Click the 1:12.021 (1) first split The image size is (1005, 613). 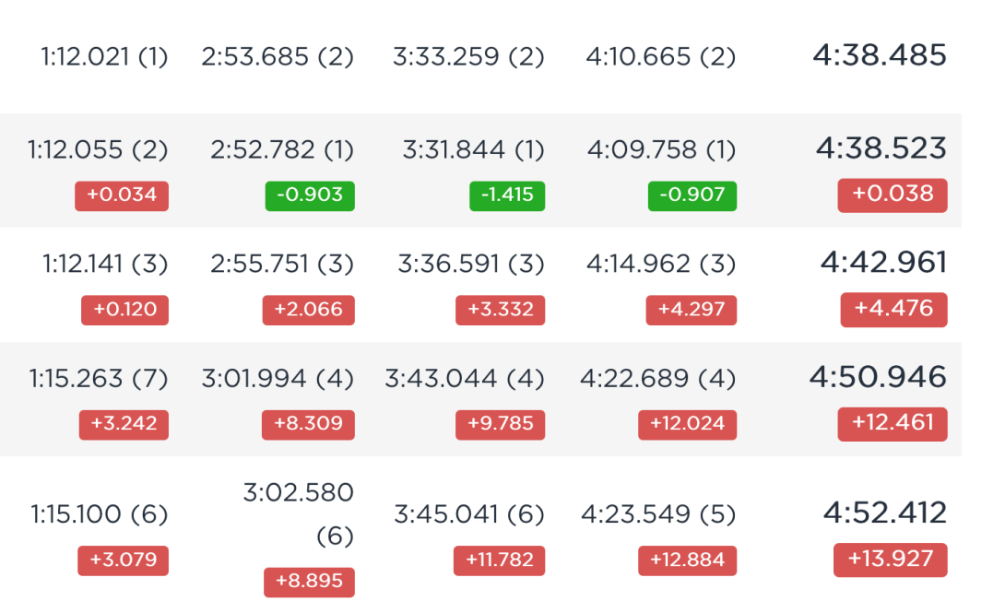click(104, 57)
